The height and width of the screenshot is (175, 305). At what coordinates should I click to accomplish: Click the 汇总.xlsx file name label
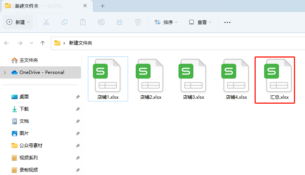tap(279, 97)
